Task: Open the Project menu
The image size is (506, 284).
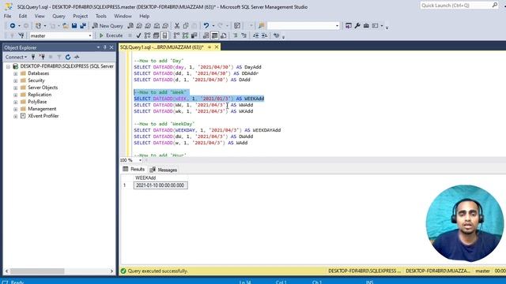Action: coord(80,16)
